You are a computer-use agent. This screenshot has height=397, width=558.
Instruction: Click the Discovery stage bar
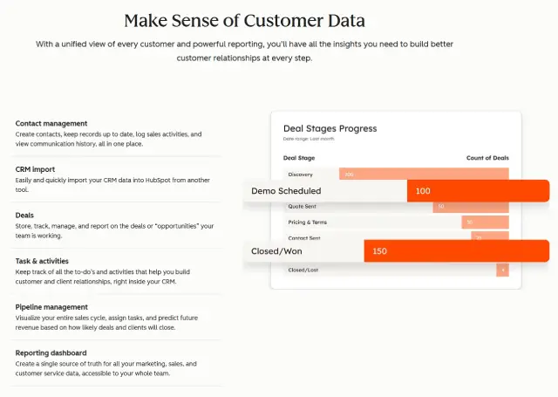click(x=423, y=175)
